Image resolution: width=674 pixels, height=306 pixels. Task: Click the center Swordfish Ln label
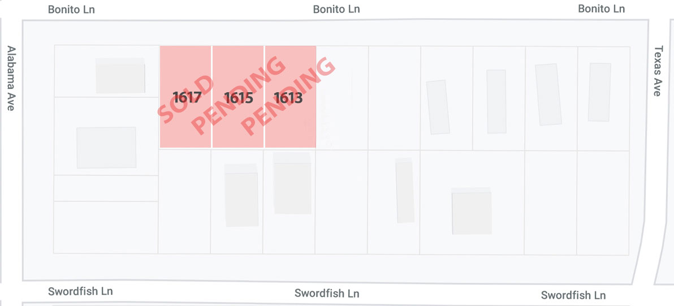click(327, 294)
